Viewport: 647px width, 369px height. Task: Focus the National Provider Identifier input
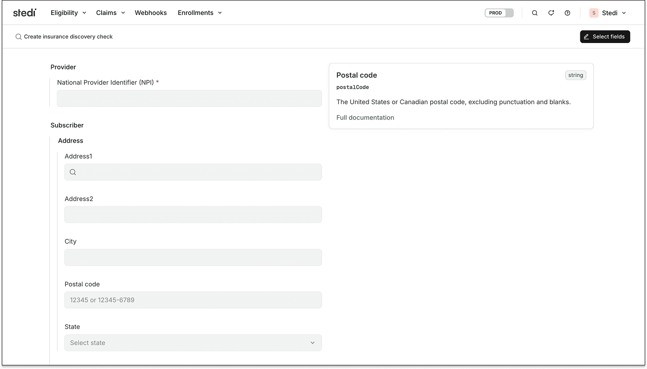(189, 99)
